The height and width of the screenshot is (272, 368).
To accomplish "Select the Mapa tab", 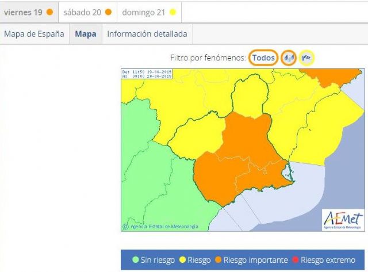I will (x=86, y=34).
